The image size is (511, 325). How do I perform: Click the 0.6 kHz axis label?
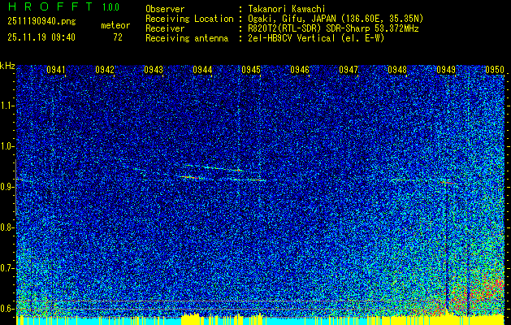coord(6,309)
